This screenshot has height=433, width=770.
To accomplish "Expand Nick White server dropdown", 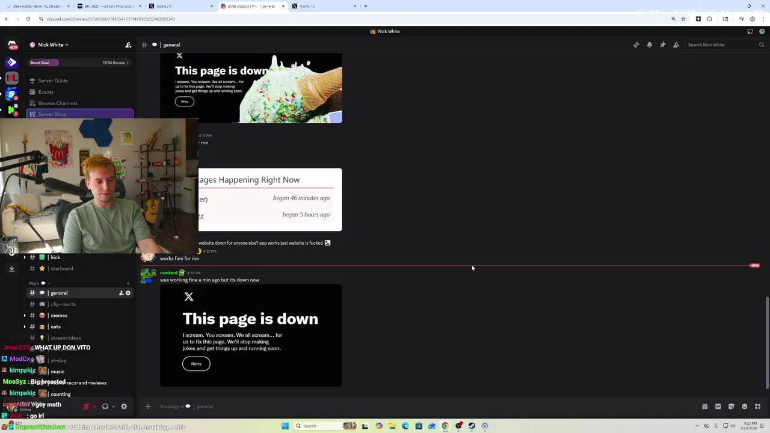I will coord(67,45).
